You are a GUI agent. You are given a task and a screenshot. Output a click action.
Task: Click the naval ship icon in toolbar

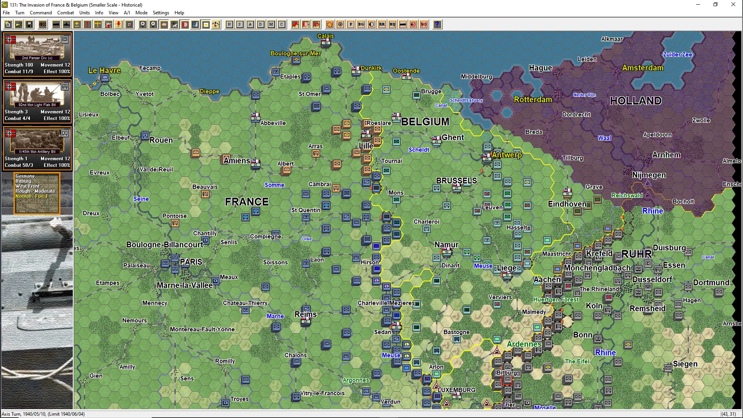coord(67,24)
